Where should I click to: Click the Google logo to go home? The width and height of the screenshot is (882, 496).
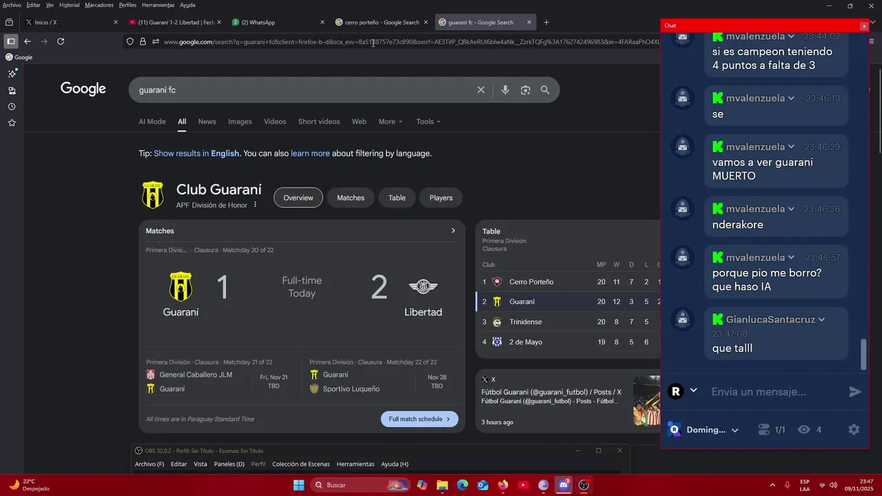(83, 89)
